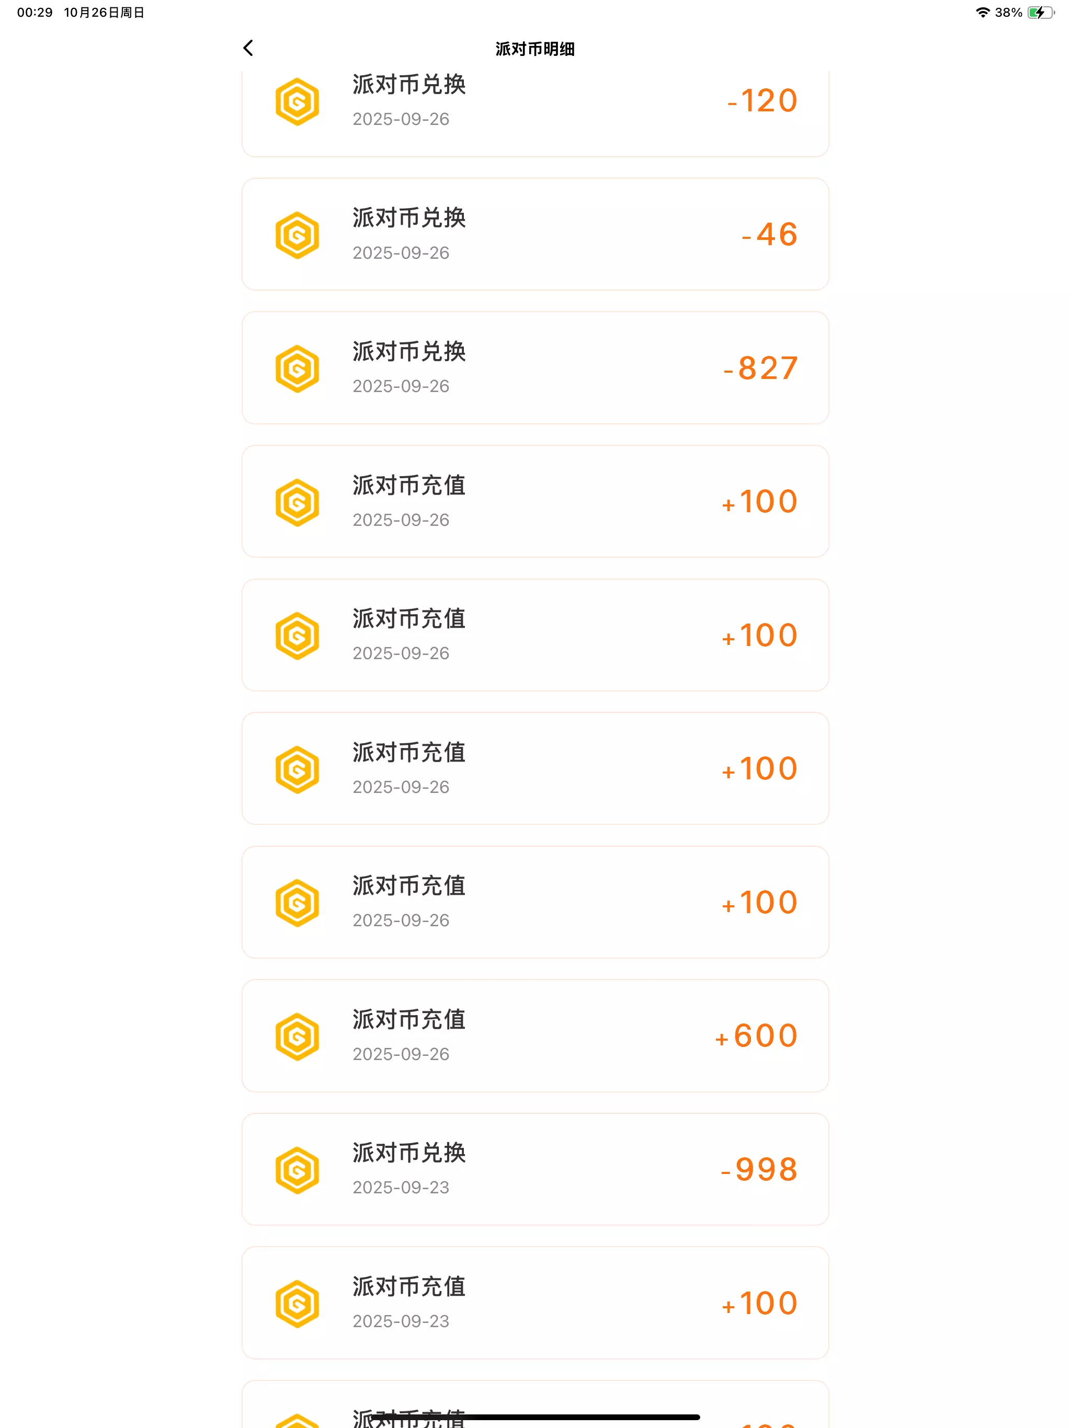Tap coin icon beside the -120 entry
The height and width of the screenshot is (1428, 1071).
pos(297,102)
